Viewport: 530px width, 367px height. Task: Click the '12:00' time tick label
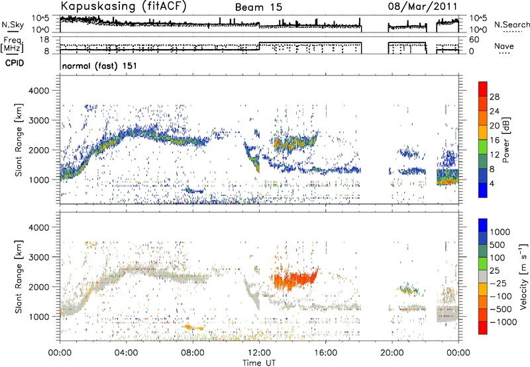(x=259, y=353)
